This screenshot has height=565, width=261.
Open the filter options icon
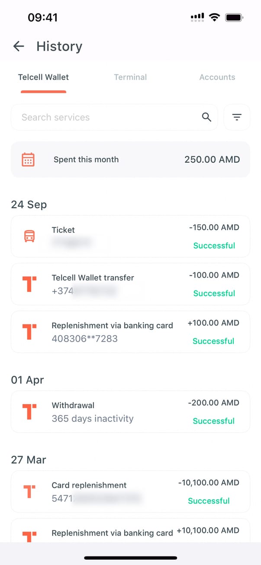point(237,117)
